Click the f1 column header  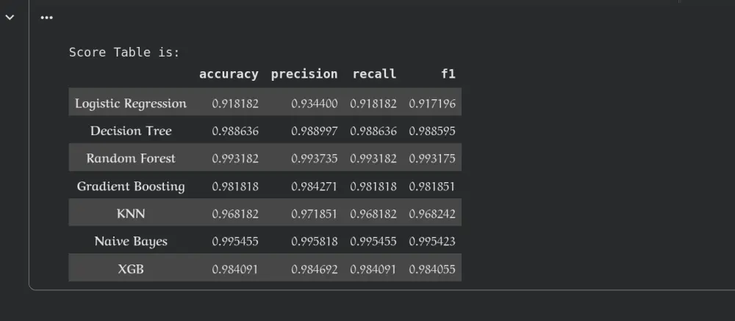pos(448,74)
